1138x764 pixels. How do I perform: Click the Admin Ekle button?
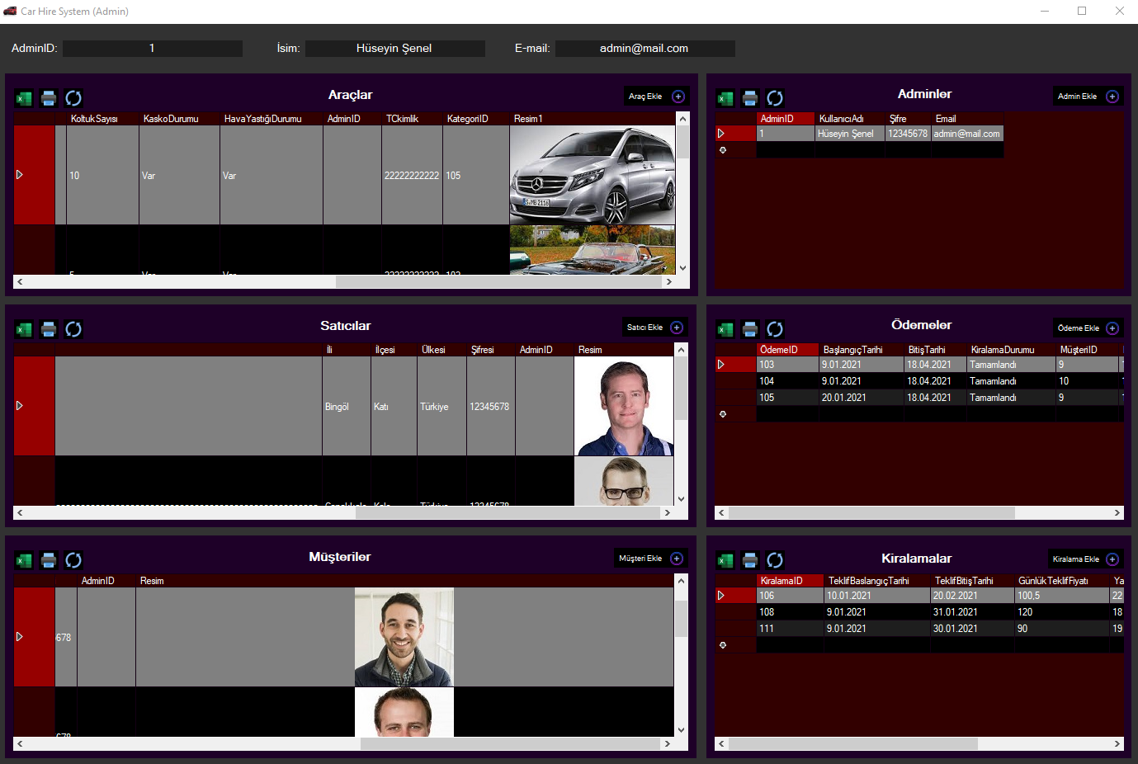[x=1088, y=97]
